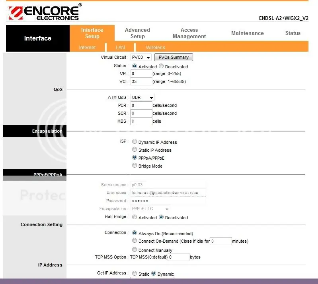Set Get IP Address to Dynamic

point(154,273)
